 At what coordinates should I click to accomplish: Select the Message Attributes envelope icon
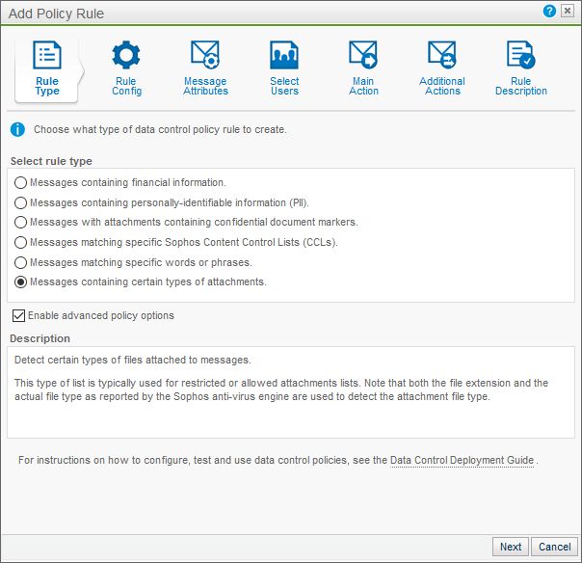(x=205, y=55)
